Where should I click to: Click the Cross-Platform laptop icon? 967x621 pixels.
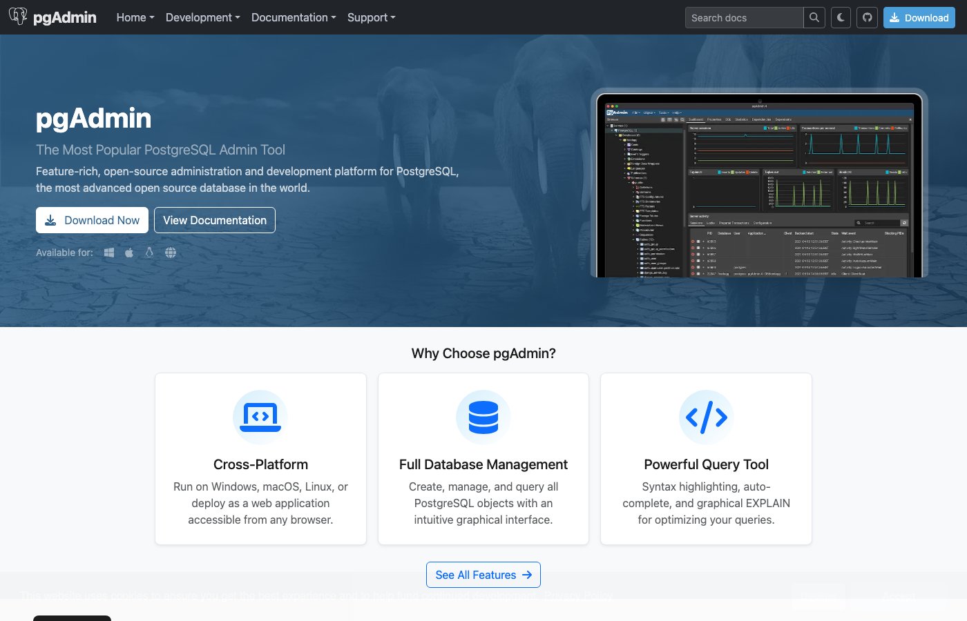(260, 416)
